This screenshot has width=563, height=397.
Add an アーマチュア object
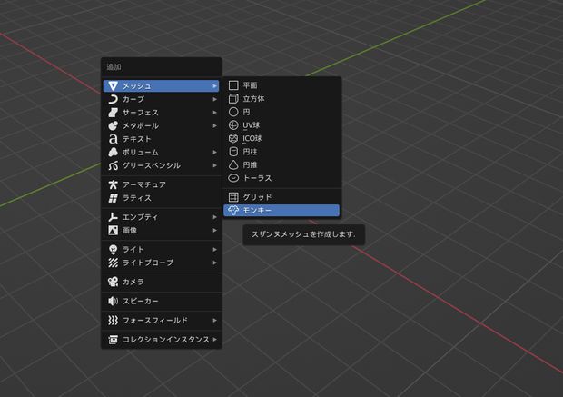pyautogui.click(x=162, y=184)
